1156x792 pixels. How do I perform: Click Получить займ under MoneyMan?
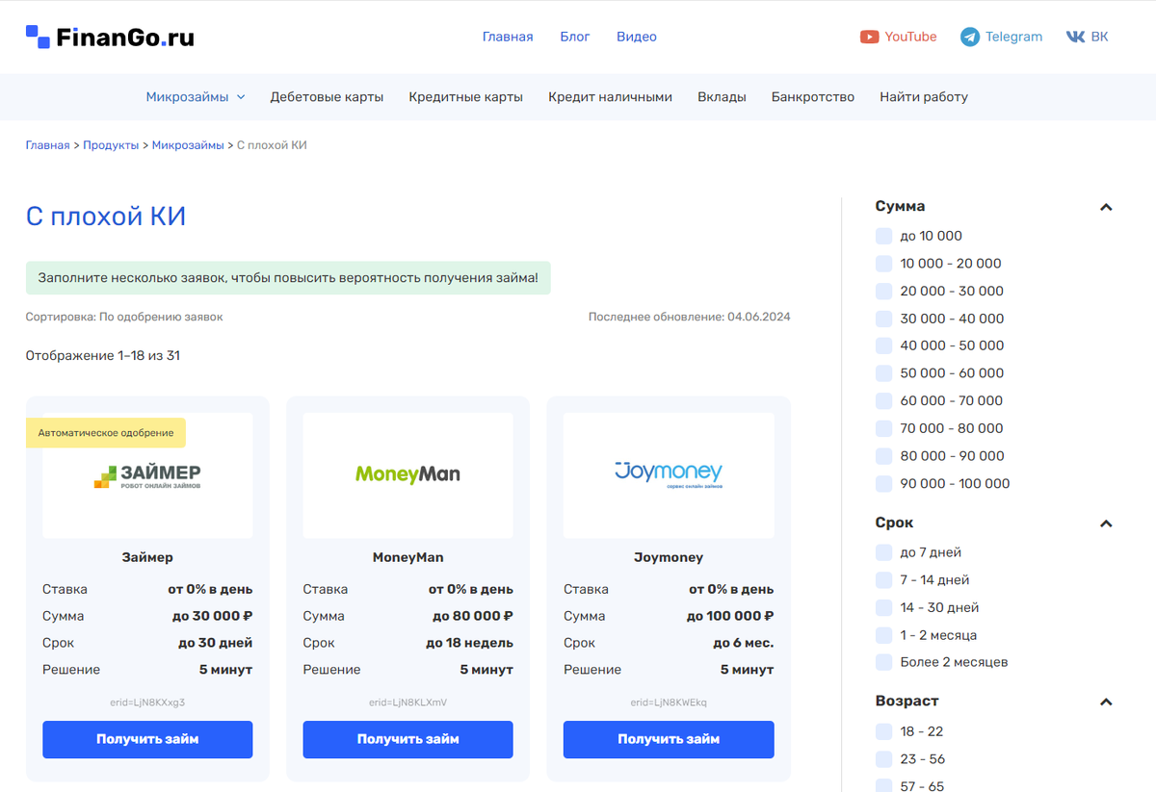(x=408, y=739)
